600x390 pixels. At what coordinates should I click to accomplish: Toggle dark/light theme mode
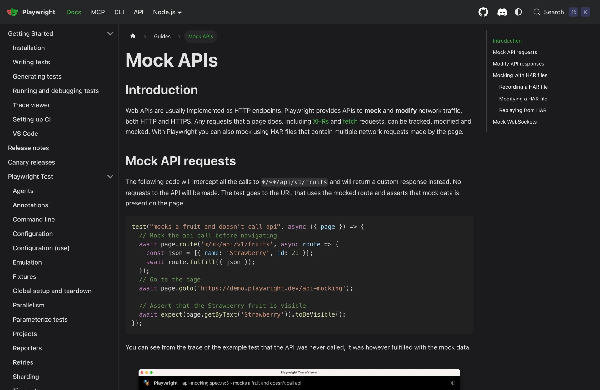518,12
